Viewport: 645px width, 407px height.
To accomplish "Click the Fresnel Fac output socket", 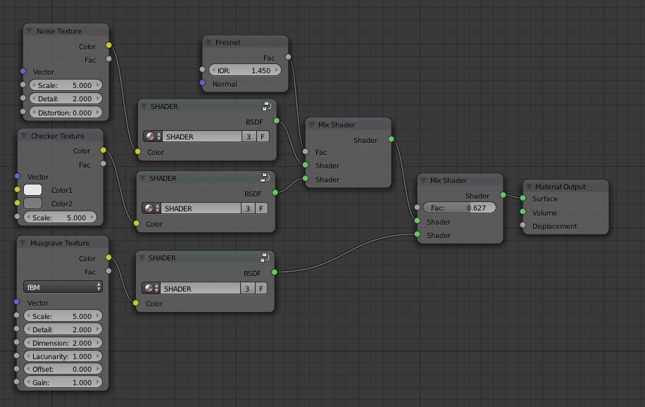I will coord(288,57).
